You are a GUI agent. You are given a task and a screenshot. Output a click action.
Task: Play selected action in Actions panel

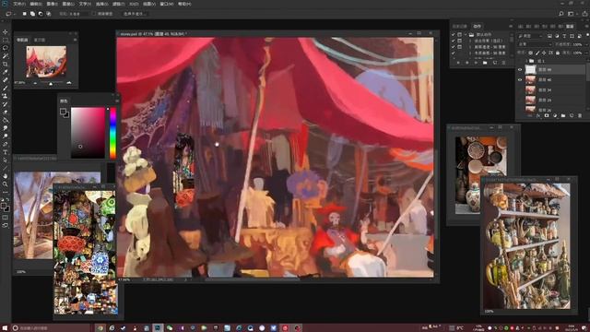click(x=476, y=63)
